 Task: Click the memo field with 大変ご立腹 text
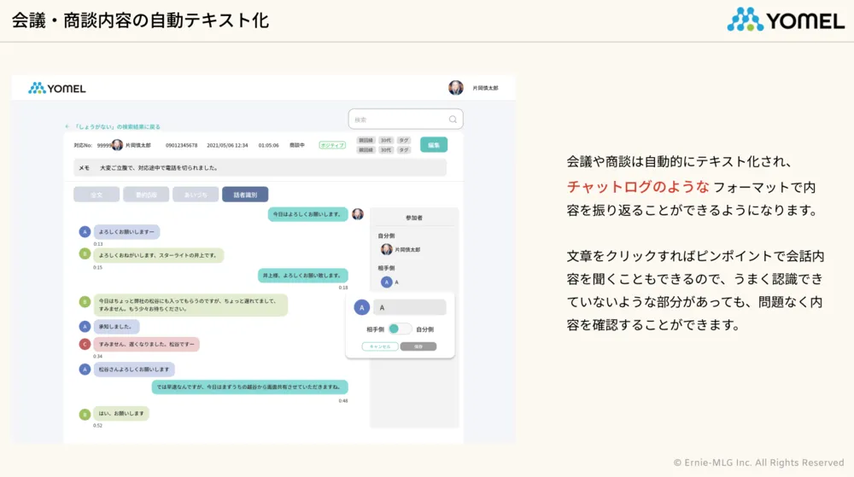pos(260,168)
